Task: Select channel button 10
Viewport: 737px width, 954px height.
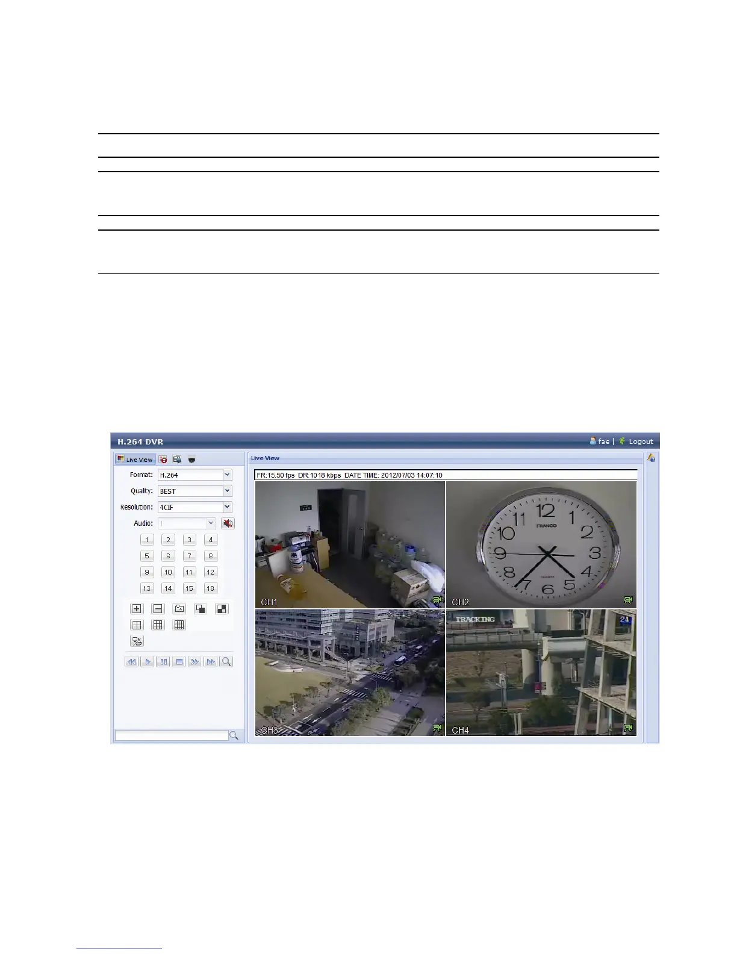Action: (168, 572)
